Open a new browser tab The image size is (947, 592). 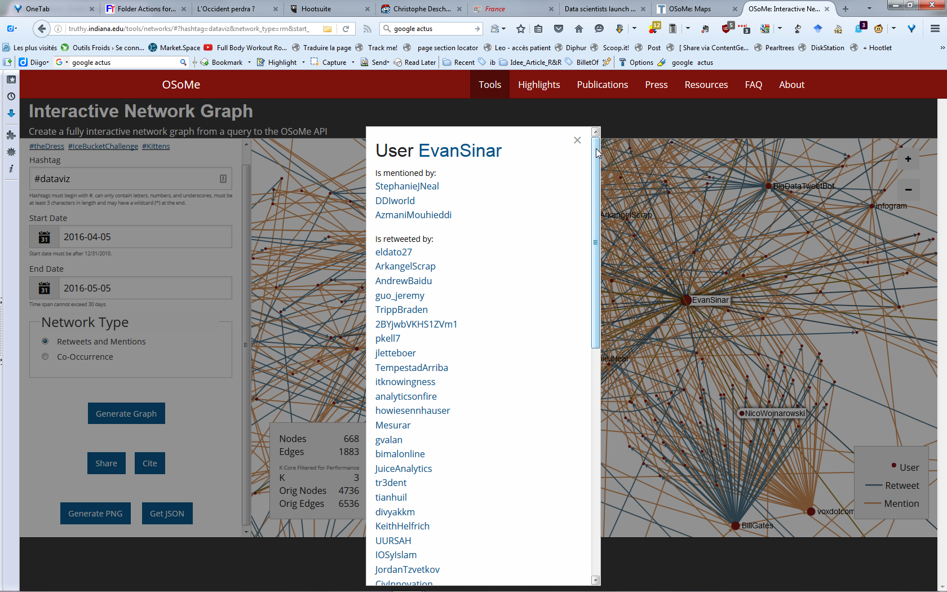[x=845, y=8]
